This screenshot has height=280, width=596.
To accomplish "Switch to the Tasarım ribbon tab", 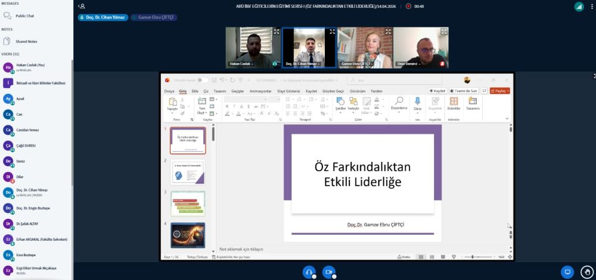I will 219,91.
